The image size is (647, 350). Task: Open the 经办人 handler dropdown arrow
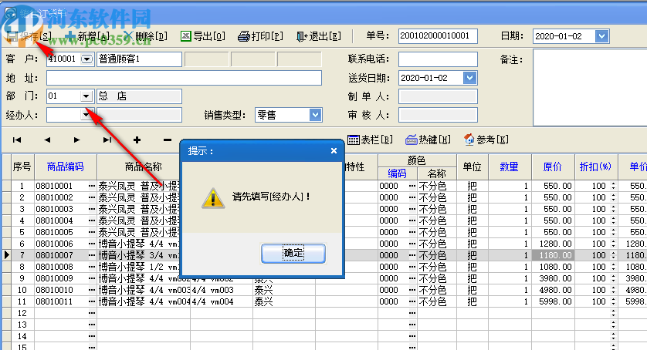tap(86, 115)
